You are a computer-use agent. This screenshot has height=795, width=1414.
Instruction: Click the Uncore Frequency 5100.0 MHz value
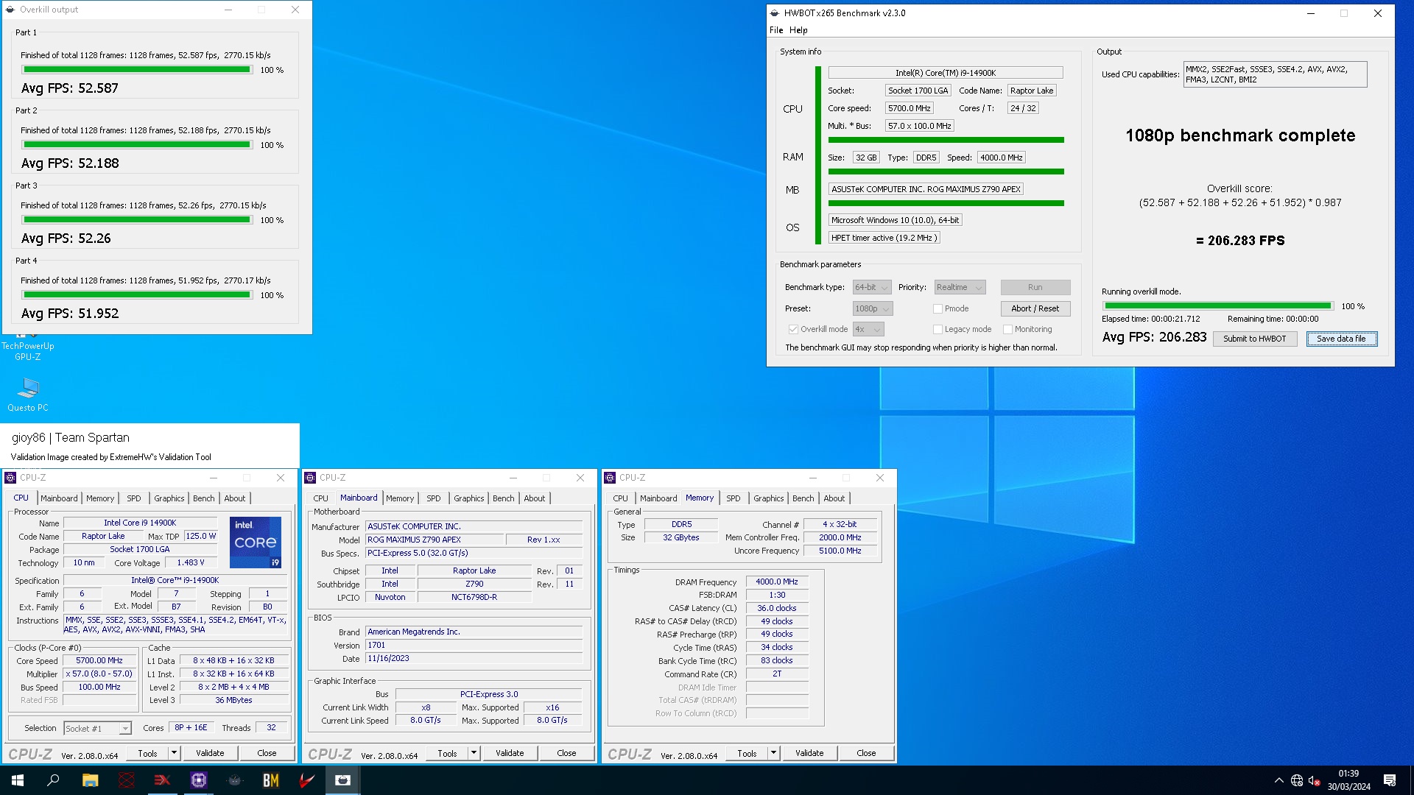(x=840, y=551)
